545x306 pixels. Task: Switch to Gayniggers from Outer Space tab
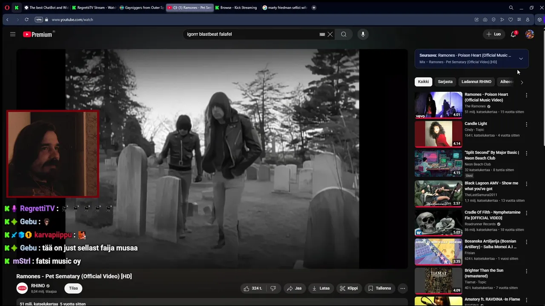point(142,8)
